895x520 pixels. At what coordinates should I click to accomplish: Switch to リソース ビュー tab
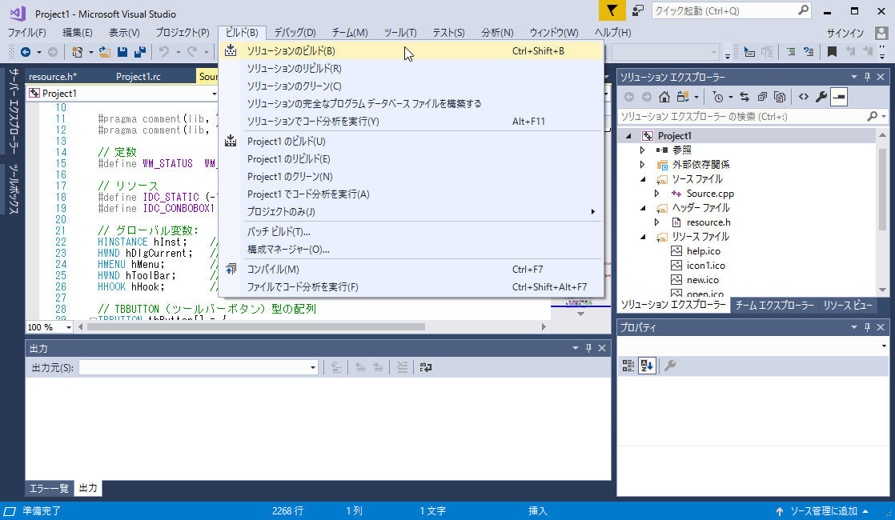848,305
